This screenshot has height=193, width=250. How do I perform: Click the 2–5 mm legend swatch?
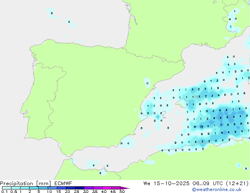(34, 188)
